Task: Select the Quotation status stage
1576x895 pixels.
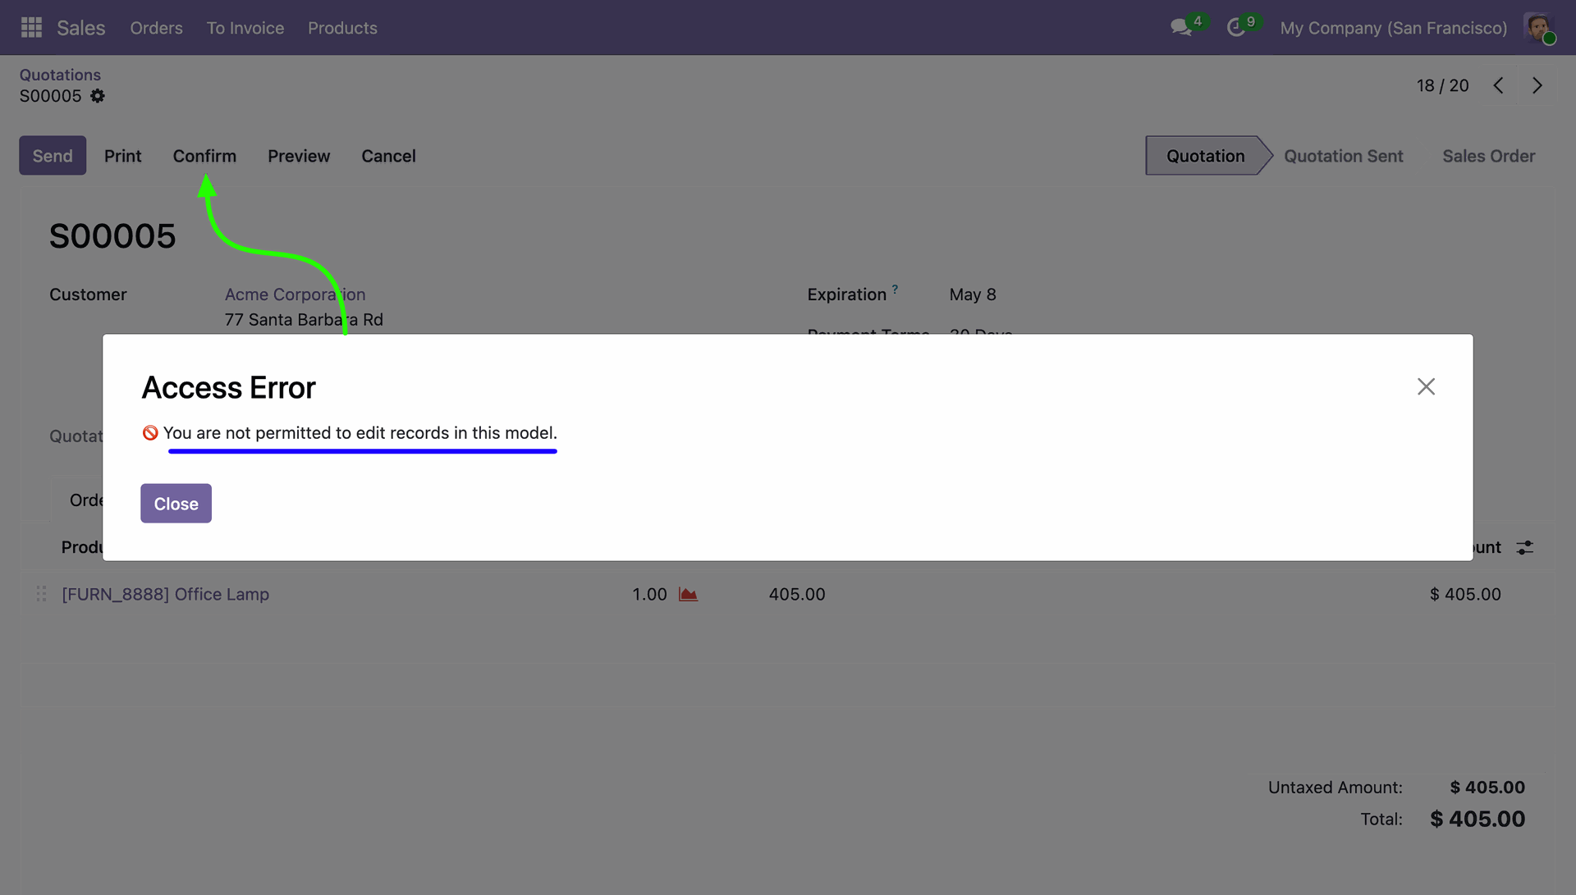Action: pyautogui.click(x=1205, y=155)
